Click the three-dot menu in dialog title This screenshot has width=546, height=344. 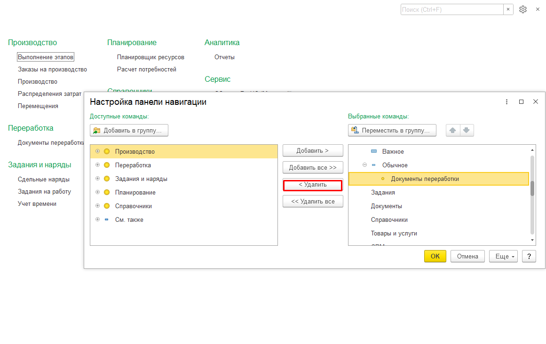coord(506,102)
